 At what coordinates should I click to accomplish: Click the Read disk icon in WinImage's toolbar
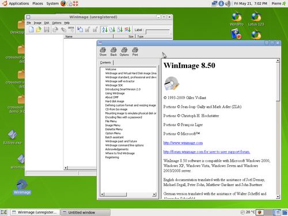tap(80, 29)
